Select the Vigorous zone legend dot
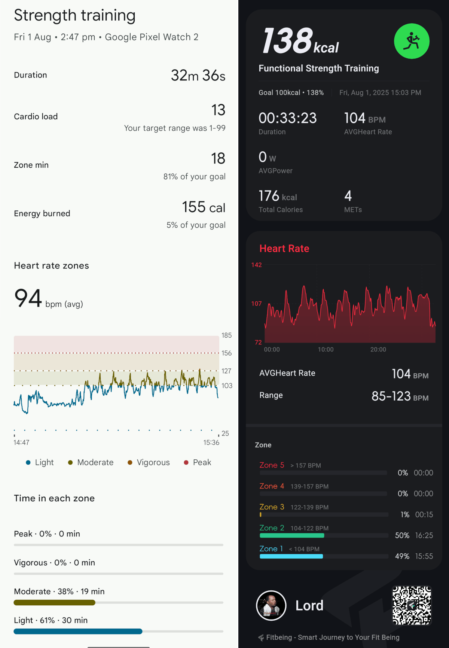This screenshot has width=449, height=648. (130, 462)
